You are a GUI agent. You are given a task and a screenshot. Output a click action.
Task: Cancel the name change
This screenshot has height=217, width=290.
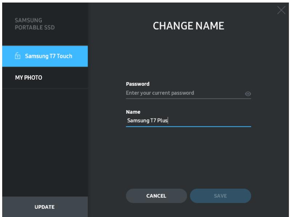(156, 196)
